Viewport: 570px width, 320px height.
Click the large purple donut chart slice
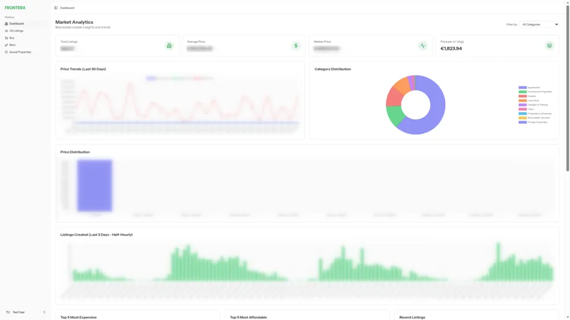(x=435, y=113)
